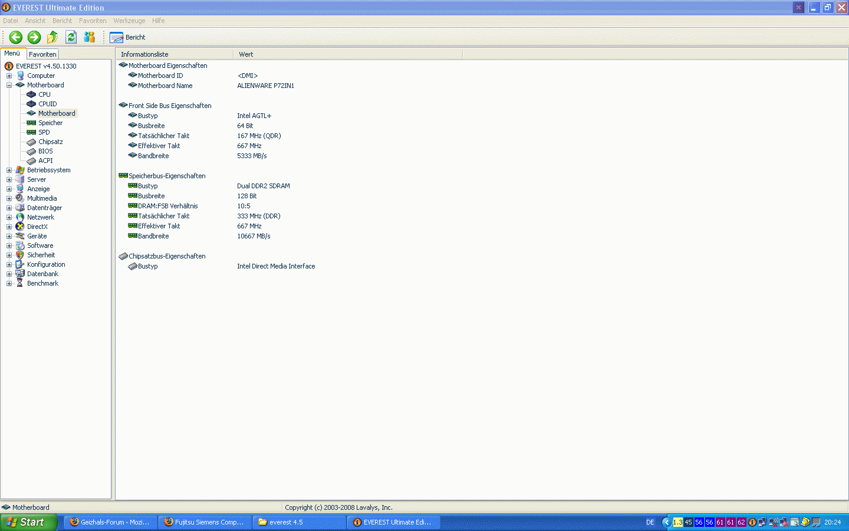This screenshot has height=531, width=849.
Task: Select the CPU item icon in tree
Action: [x=31, y=94]
